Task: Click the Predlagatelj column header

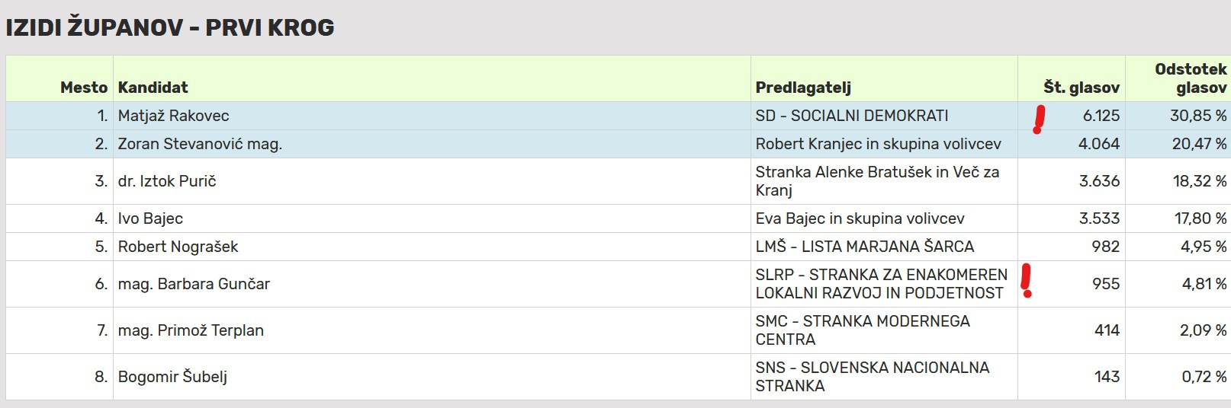Action: pos(803,88)
